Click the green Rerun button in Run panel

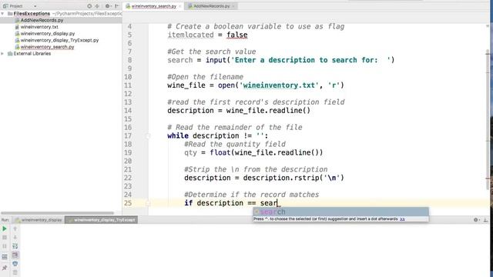(5, 229)
